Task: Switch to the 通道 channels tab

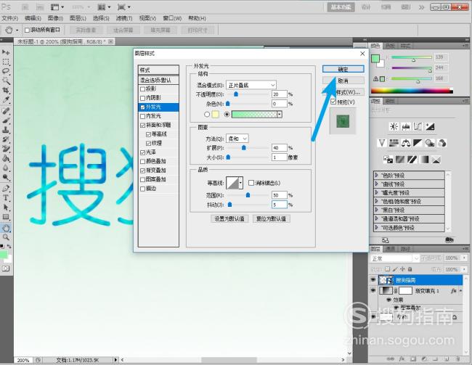Action: pyautogui.click(x=390, y=249)
